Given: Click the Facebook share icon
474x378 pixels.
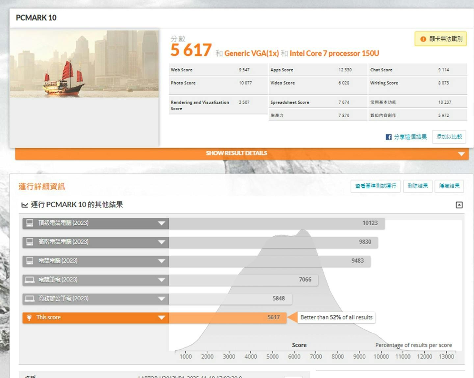Looking at the screenshot, I should tap(388, 137).
